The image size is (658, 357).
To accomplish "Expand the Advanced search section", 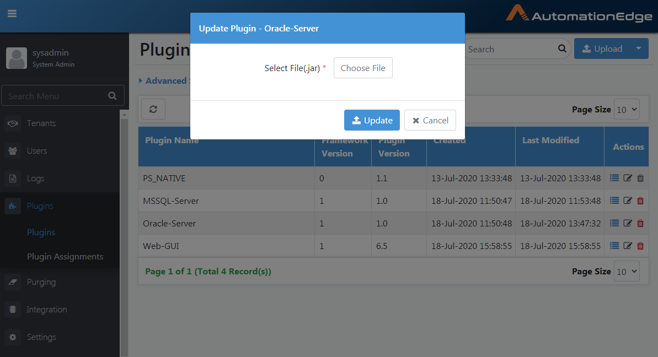I will (163, 81).
